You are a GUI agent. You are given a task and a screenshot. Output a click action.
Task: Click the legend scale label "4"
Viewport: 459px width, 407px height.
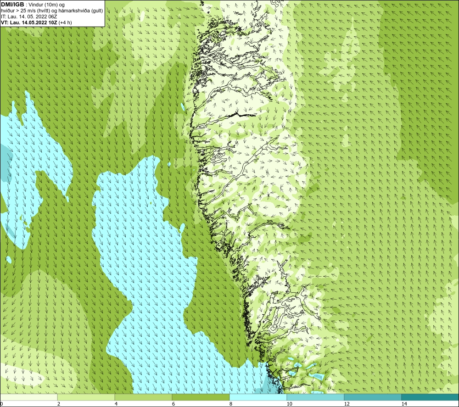click(x=116, y=404)
